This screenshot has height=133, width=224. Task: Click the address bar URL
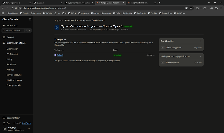tap(44, 8)
